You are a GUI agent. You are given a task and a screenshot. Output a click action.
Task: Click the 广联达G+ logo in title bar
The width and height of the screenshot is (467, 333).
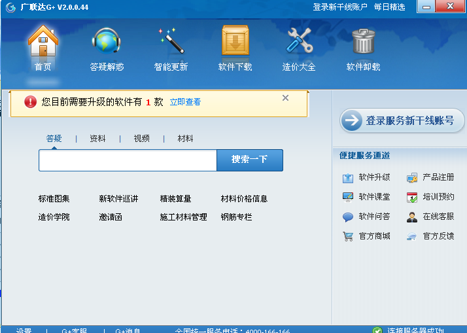(x=10, y=7)
